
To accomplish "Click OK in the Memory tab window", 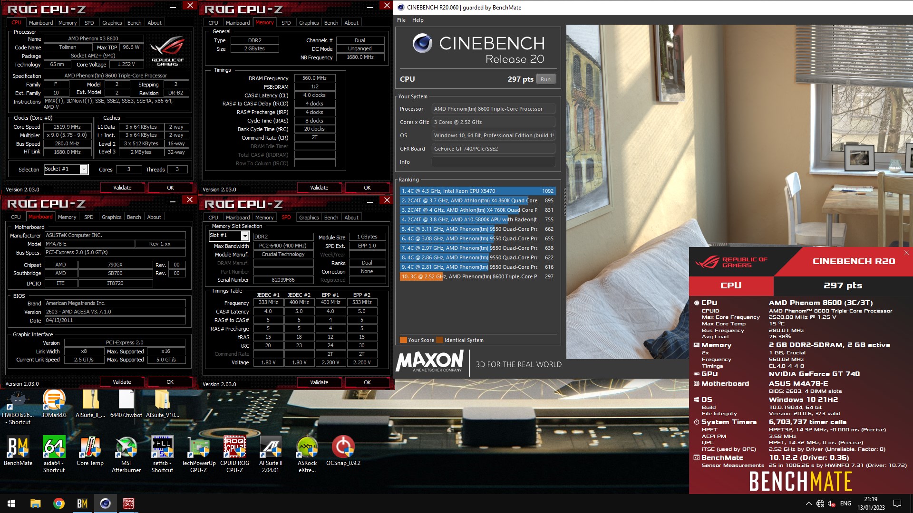I will point(367,188).
